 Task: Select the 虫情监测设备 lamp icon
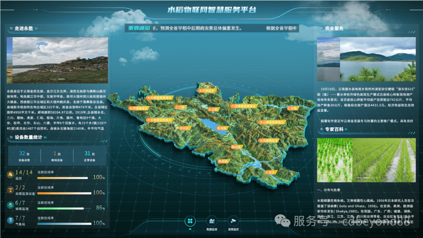point(10,189)
